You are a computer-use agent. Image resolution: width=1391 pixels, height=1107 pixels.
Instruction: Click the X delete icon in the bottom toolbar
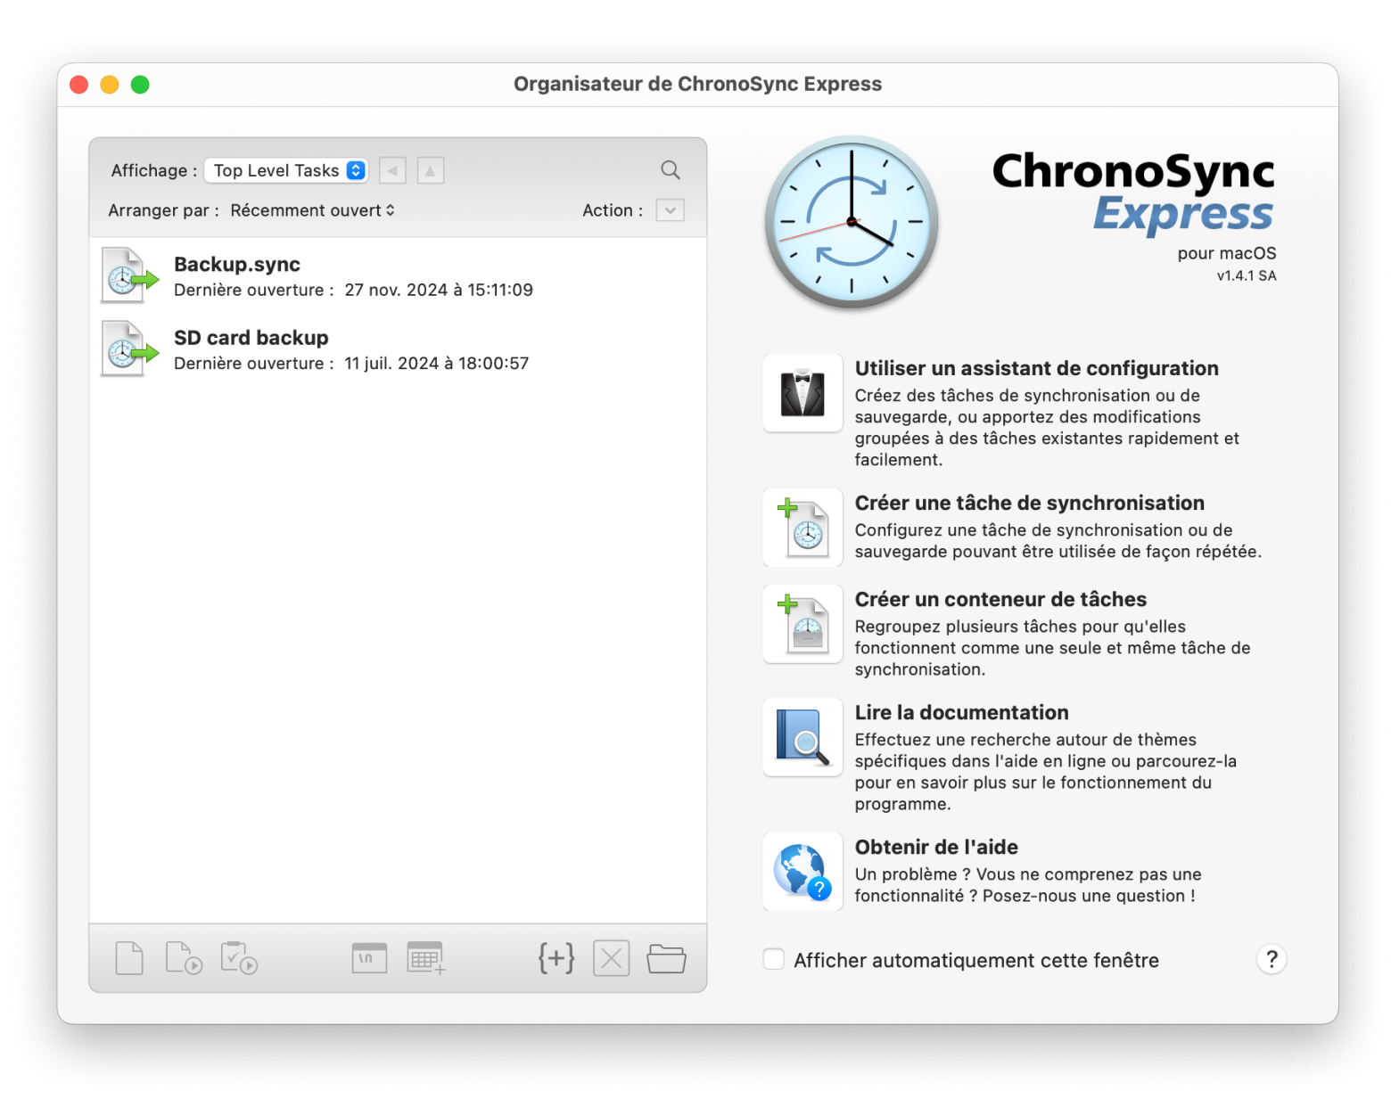[612, 958]
